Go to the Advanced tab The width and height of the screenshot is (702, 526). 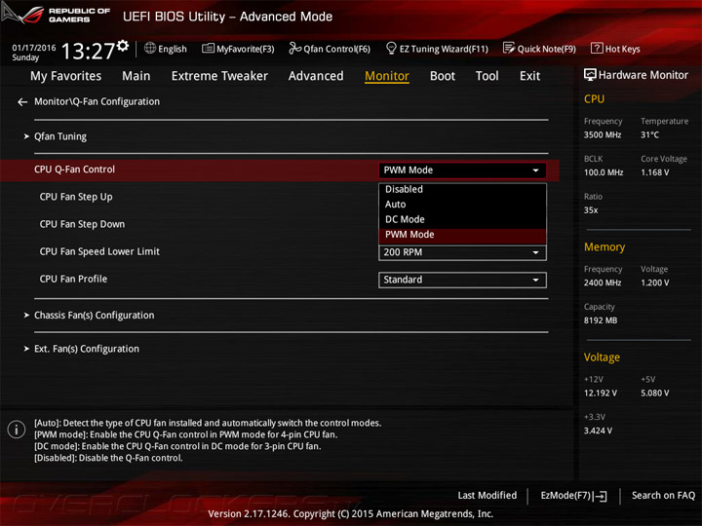click(316, 76)
